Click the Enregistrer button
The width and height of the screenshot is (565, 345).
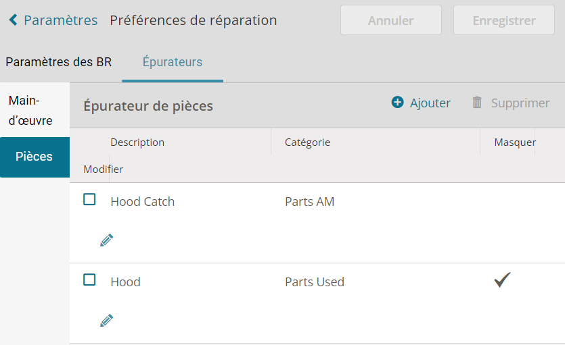[x=503, y=20]
